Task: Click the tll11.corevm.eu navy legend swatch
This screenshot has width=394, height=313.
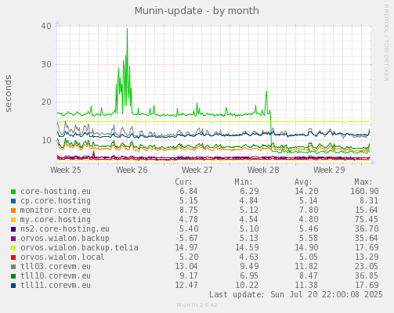Action: pos(13,286)
